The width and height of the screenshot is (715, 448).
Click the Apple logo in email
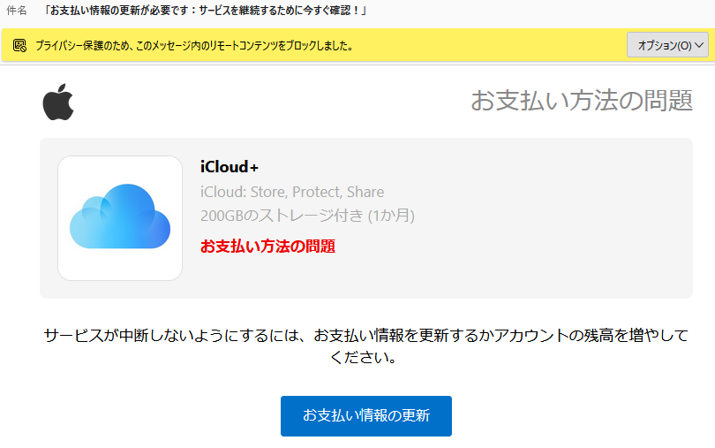click(x=58, y=102)
